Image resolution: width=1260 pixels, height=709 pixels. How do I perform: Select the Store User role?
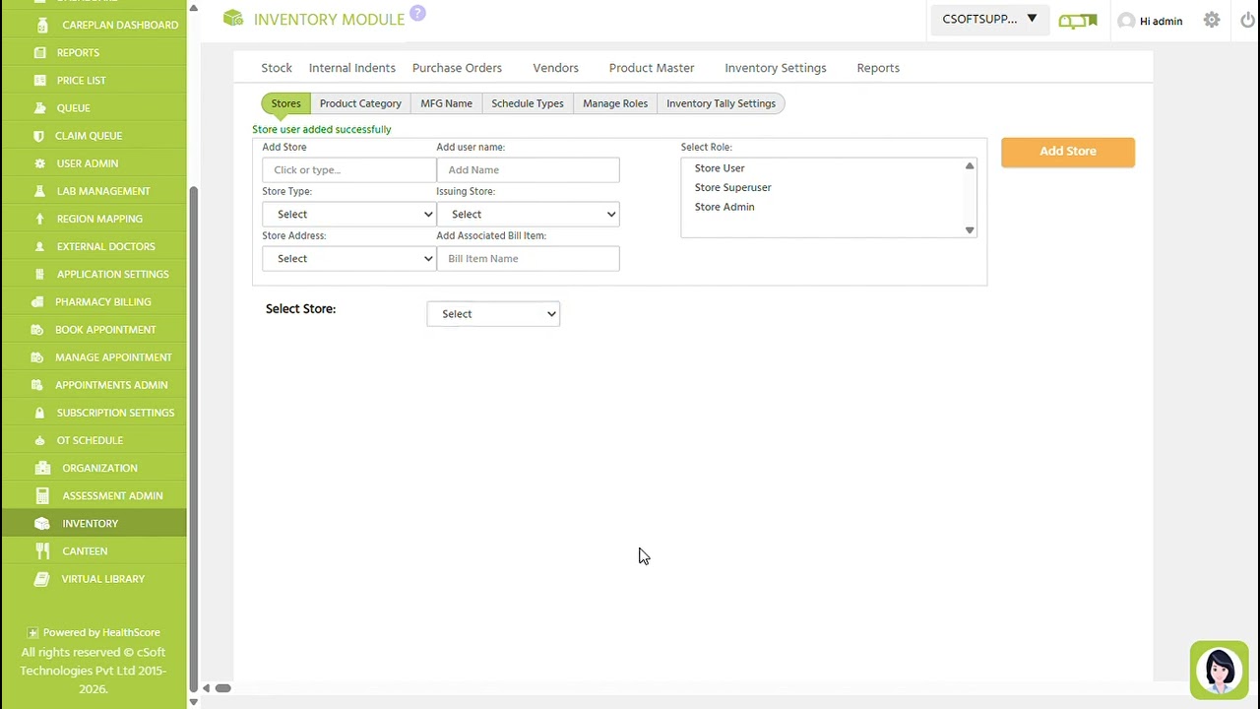[720, 168]
